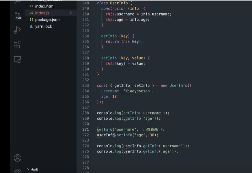
Task: Click the problems badge 2 on index.js
Action: 71,13
